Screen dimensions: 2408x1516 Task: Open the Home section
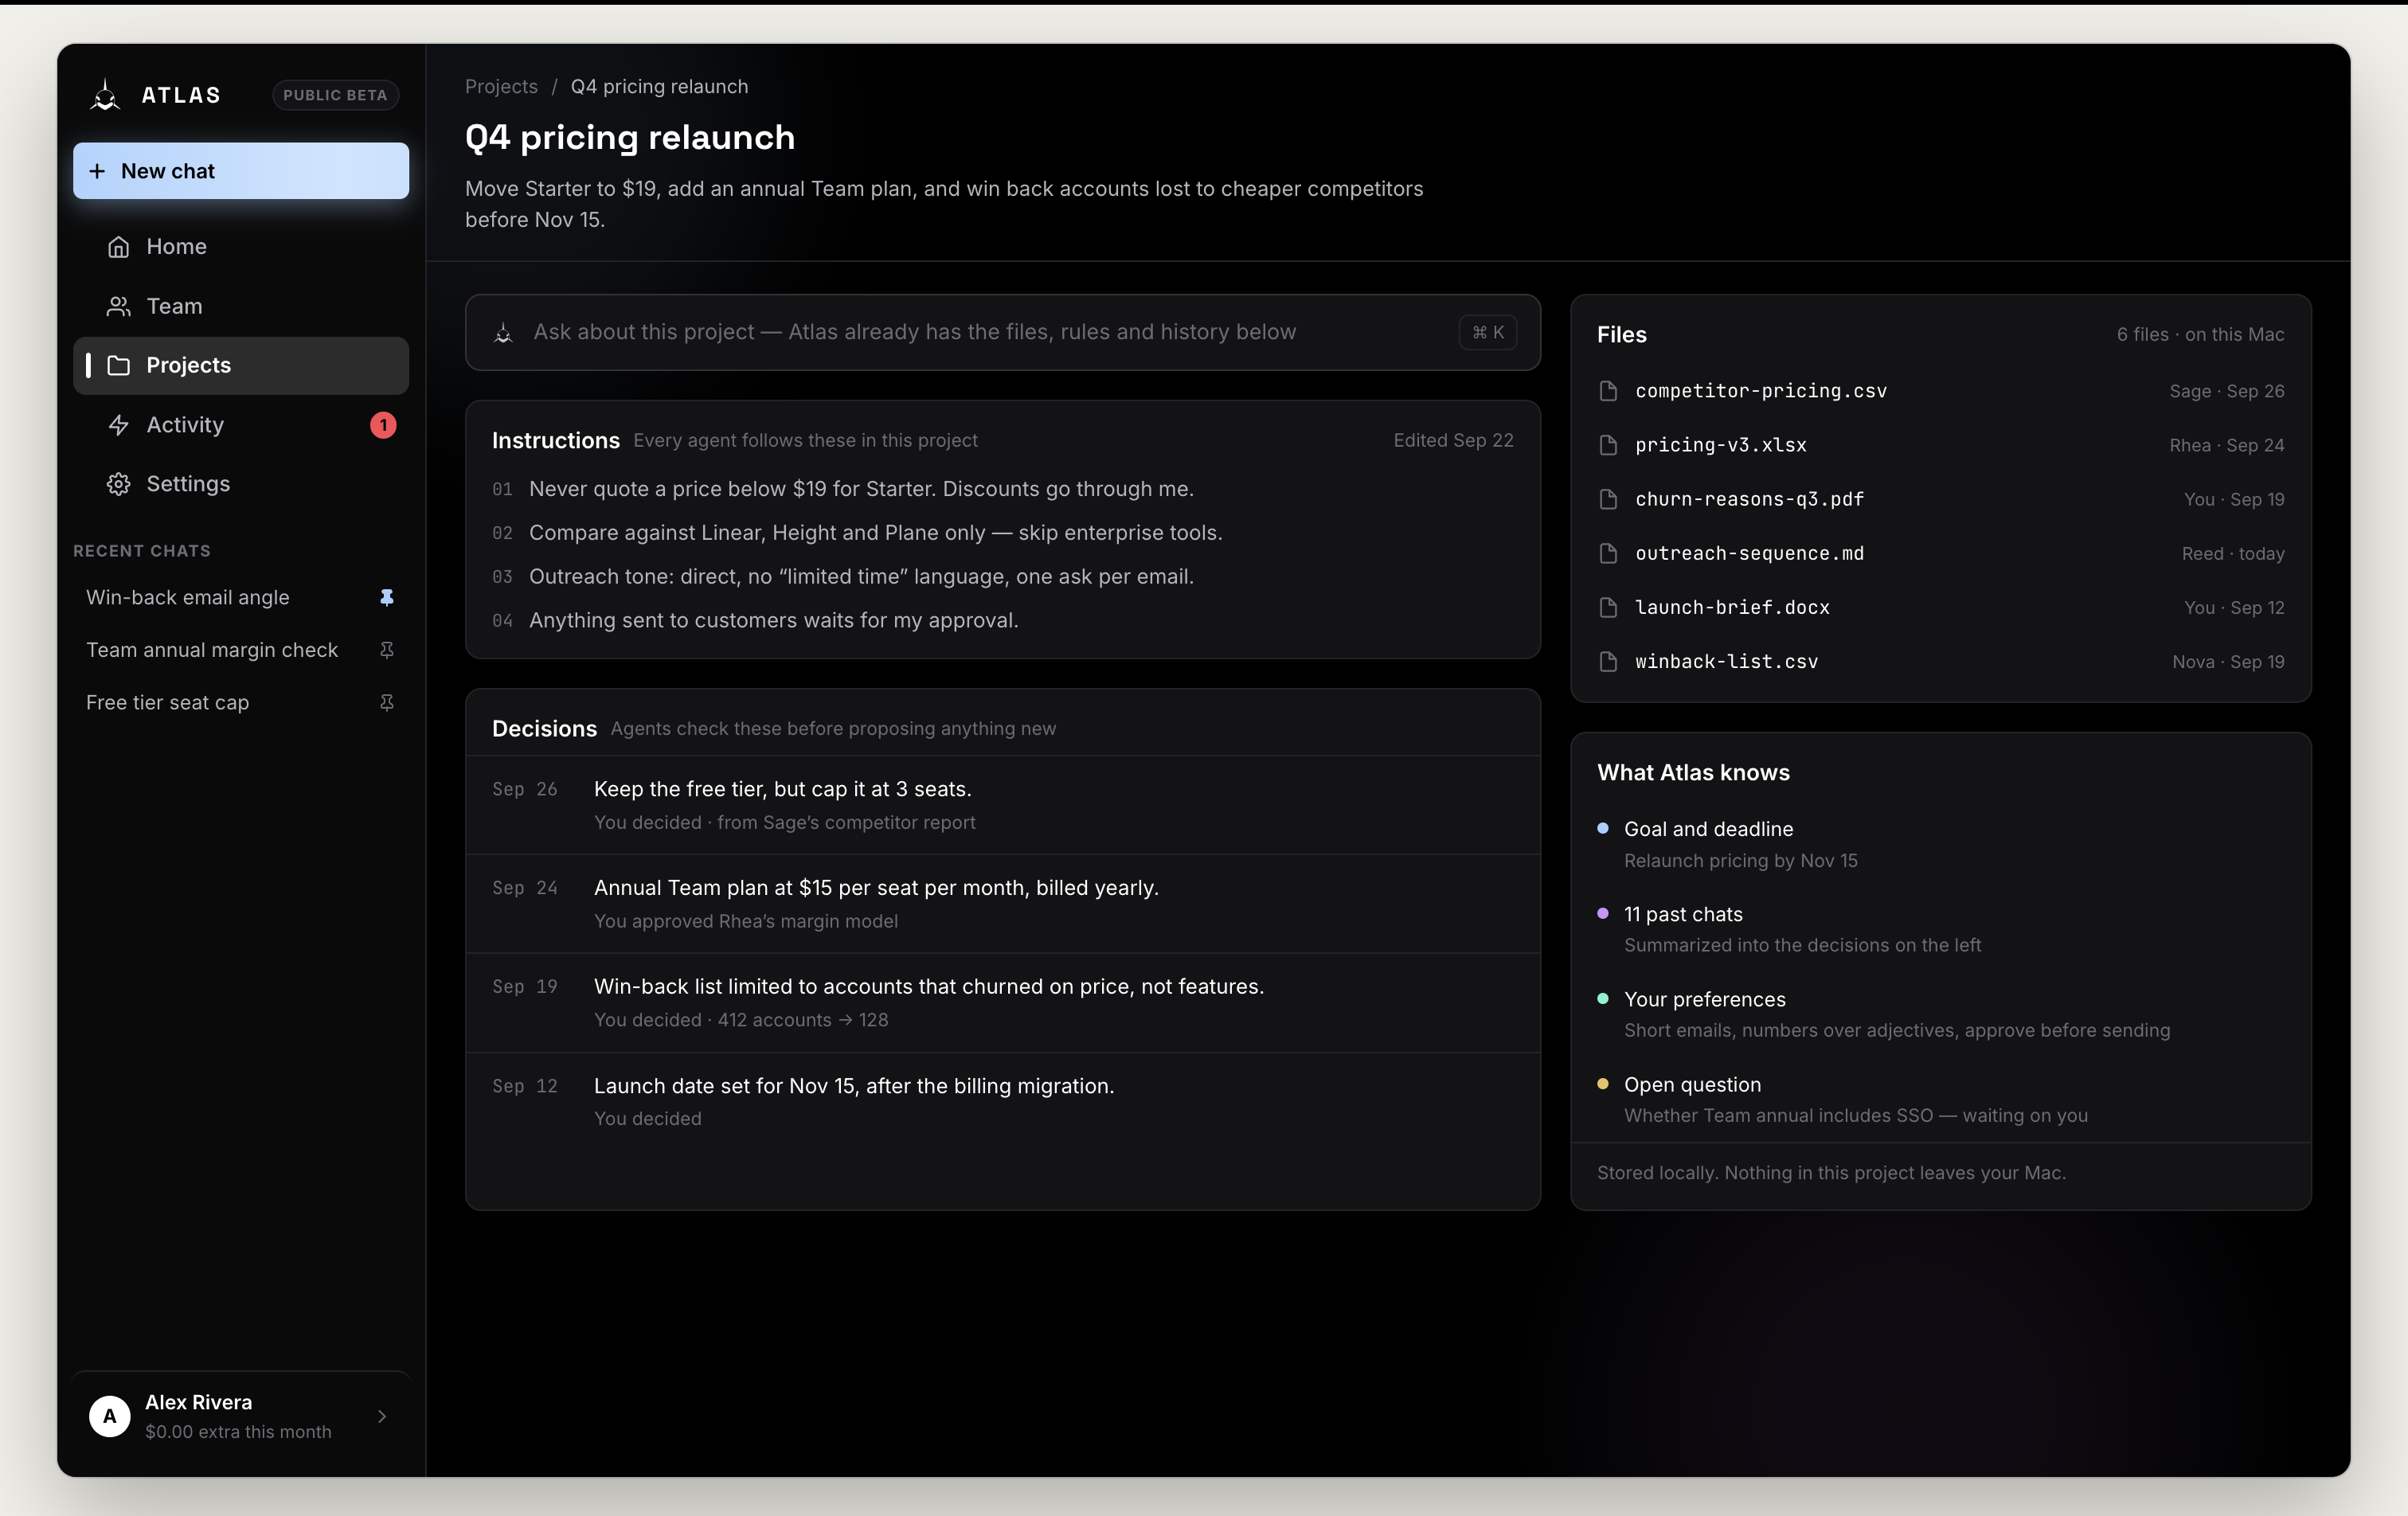(x=241, y=246)
